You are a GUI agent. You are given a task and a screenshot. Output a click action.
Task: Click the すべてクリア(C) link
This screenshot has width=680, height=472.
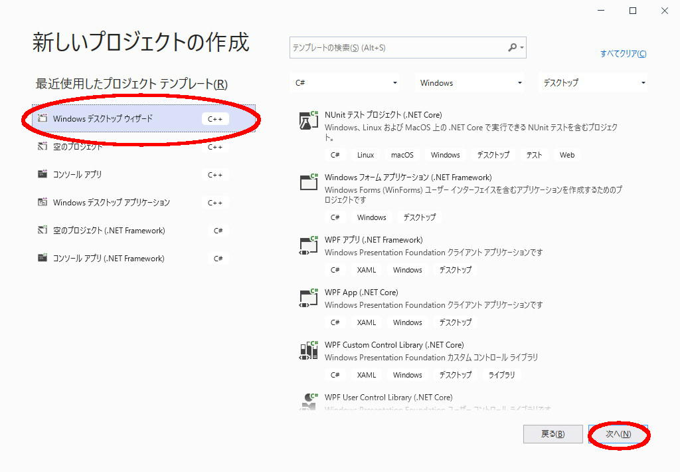point(623,53)
